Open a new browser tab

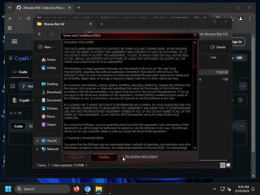pos(79,8)
